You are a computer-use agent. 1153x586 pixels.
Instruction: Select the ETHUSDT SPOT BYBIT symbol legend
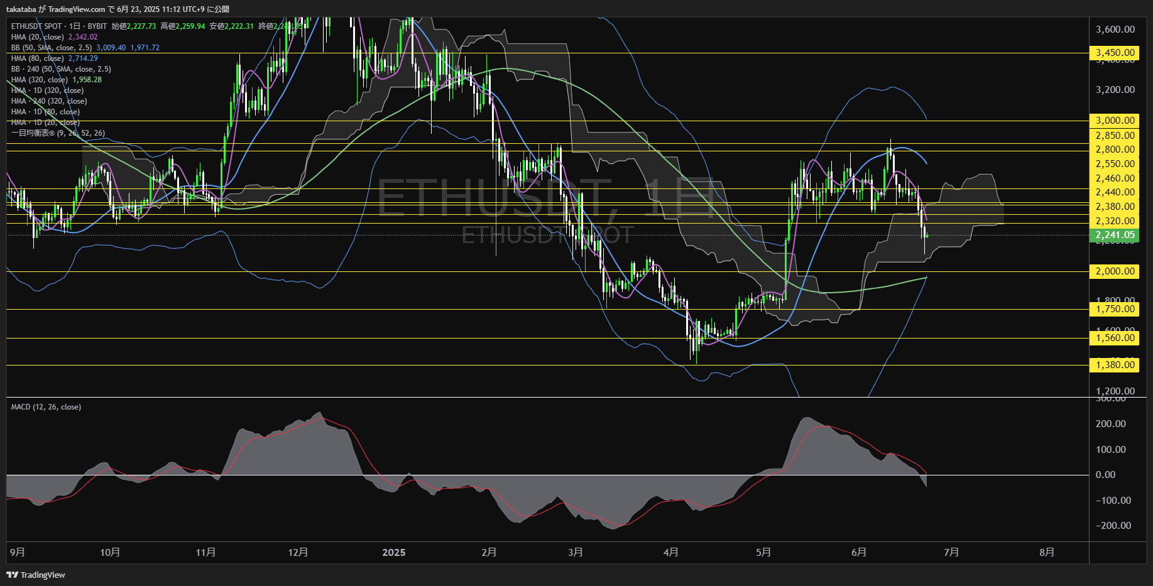pos(59,26)
